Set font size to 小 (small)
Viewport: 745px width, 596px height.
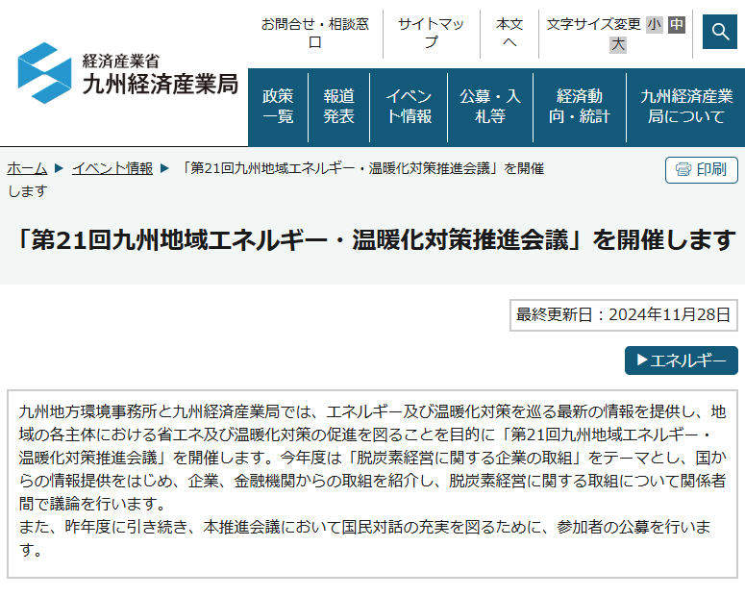(655, 24)
